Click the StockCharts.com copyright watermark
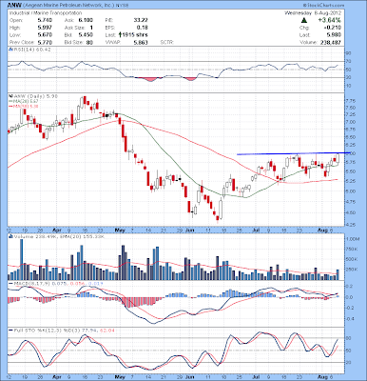This screenshot has width=367, height=381. [x=322, y=5]
